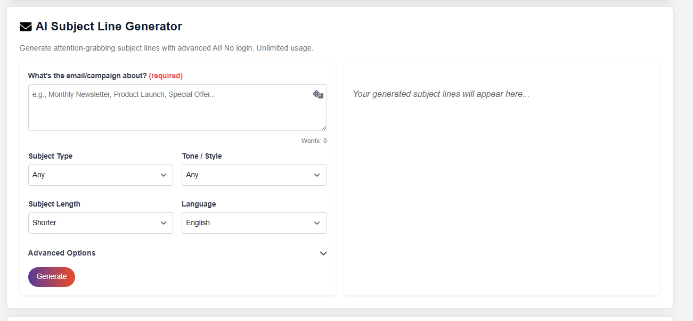
Task: Click the generated subject lines output panel
Action: tap(501, 178)
